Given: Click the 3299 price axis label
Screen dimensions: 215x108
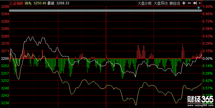Looking at the screenshot, I should [x=5, y=6].
